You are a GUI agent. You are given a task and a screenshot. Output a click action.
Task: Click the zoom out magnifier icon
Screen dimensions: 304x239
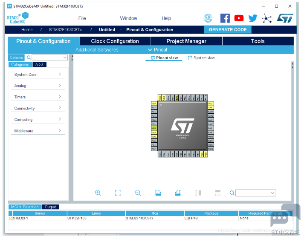(138, 193)
